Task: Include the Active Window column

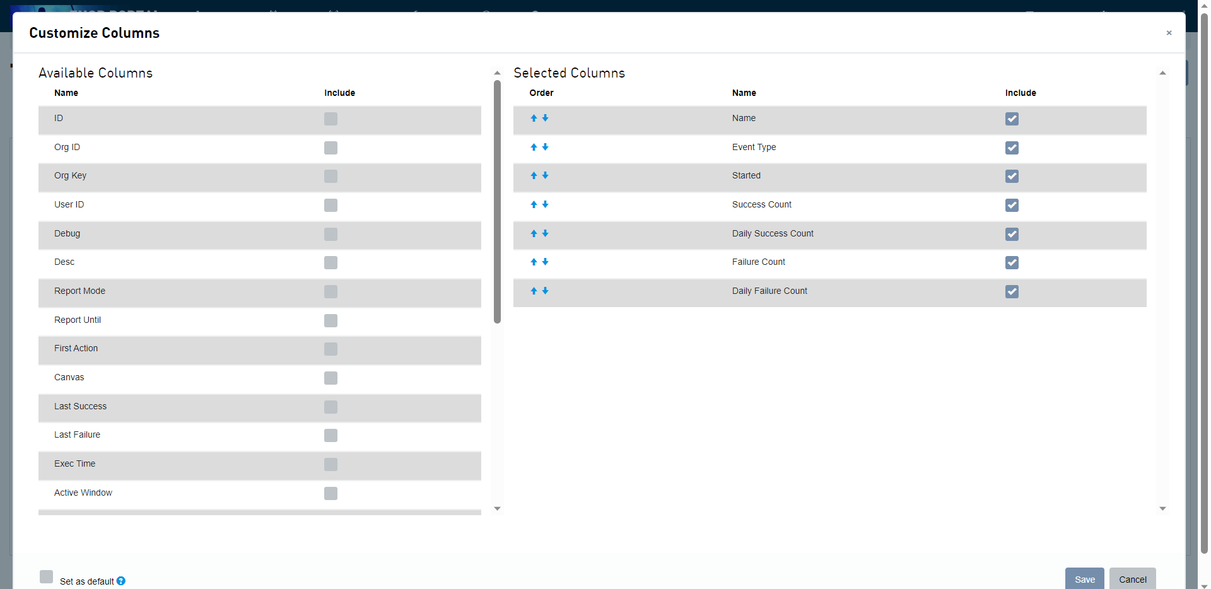Action: coord(331,493)
